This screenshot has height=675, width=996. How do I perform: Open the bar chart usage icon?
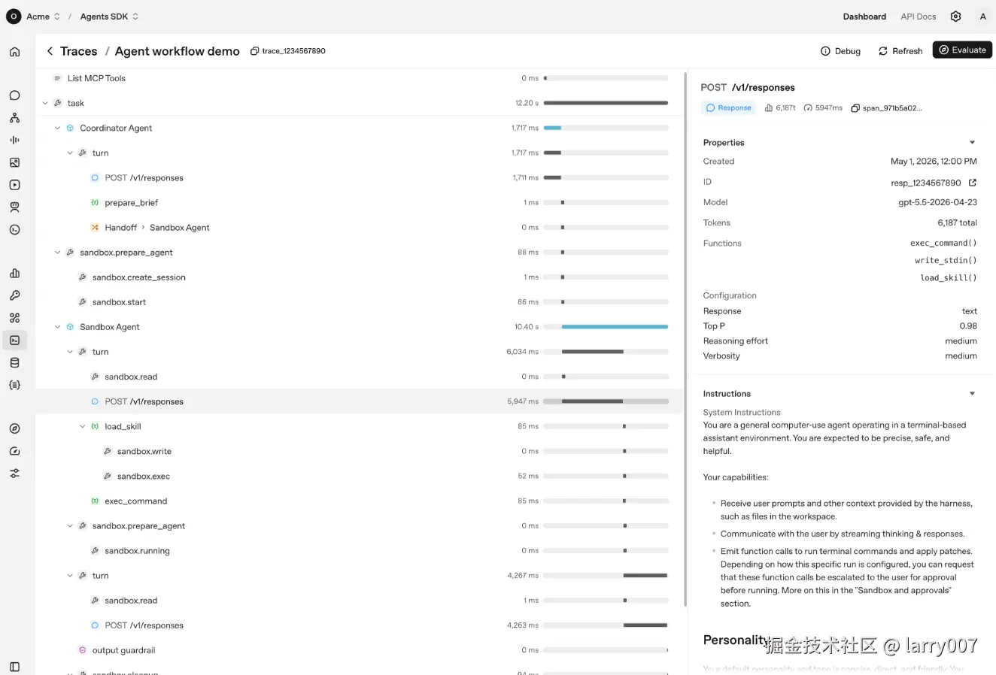14,274
